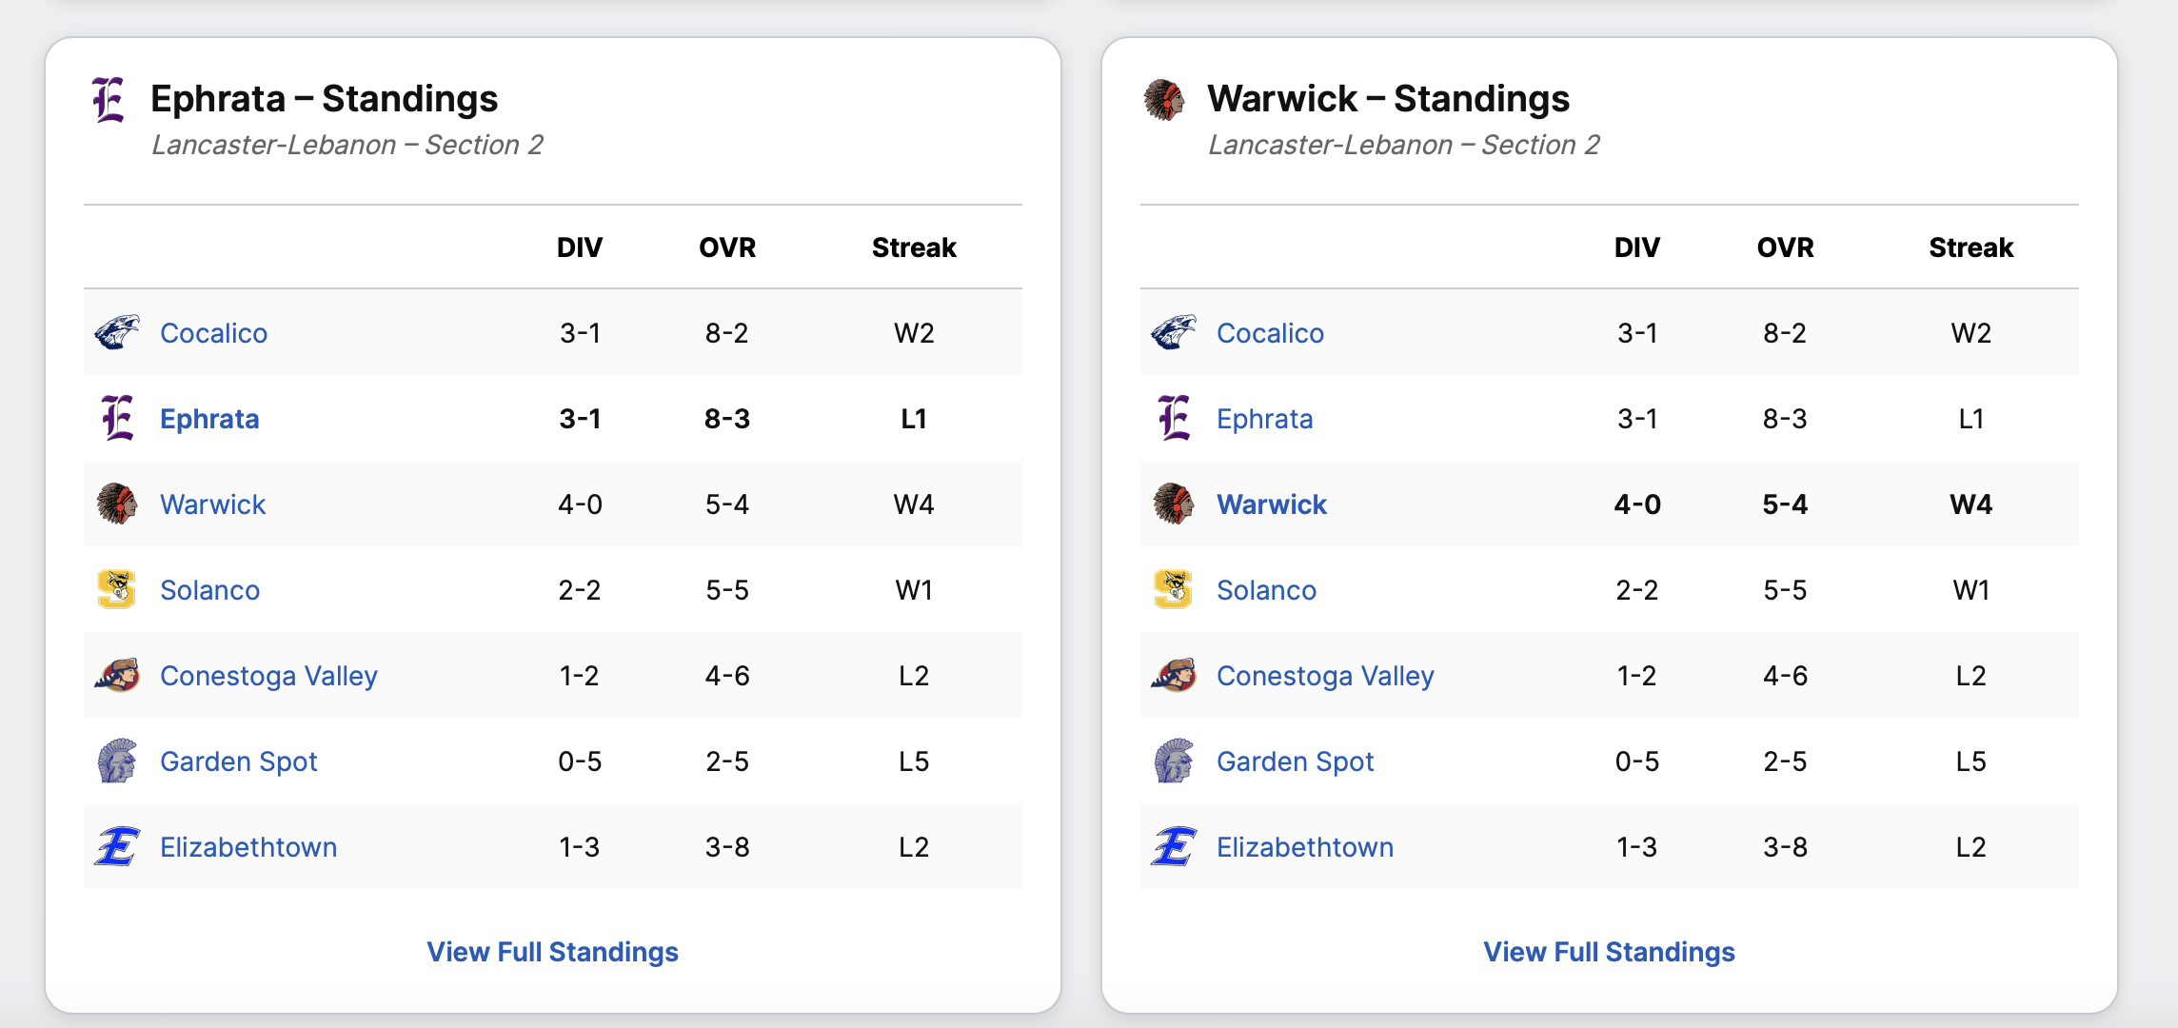
Task: Click Elizabethtown logo in Warwick standings table
Action: click(1174, 846)
